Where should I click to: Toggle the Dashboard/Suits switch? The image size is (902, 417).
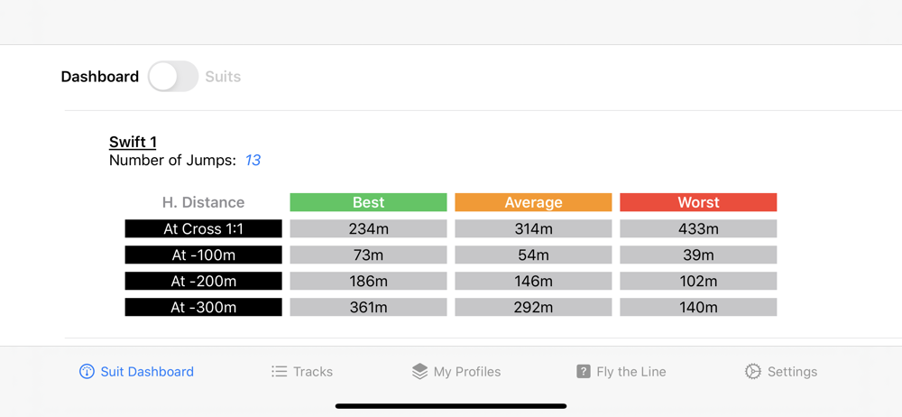(x=173, y=77)
